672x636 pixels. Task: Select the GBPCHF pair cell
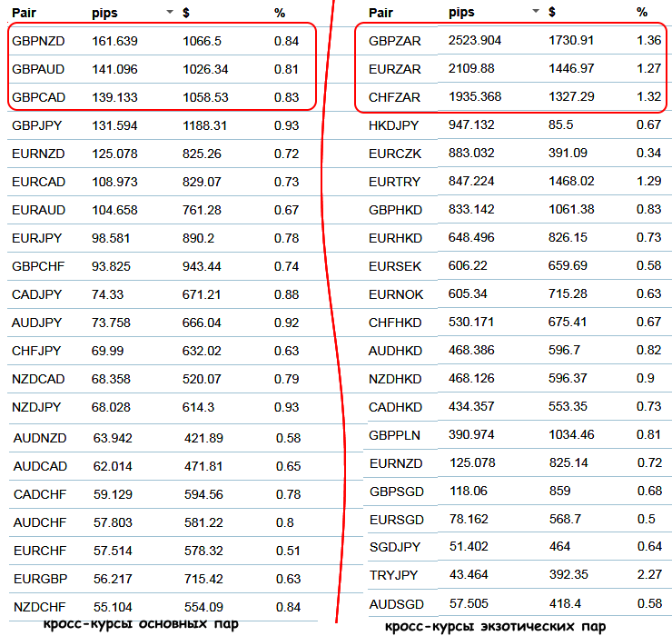[38, 267]
